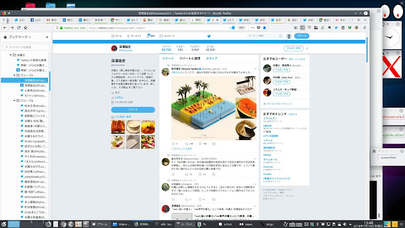405x228 pixels.
Task: Open a new browser tab with the plus icon
Action: pyautogui.click(x=359, y=20)
